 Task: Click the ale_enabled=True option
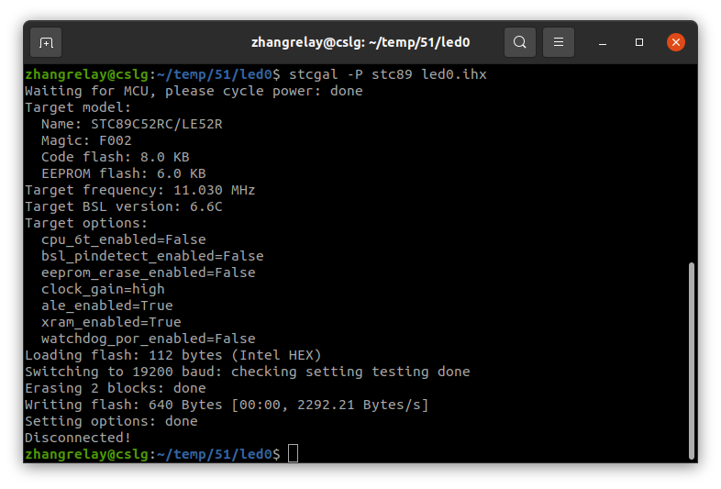tap(107, 306)
